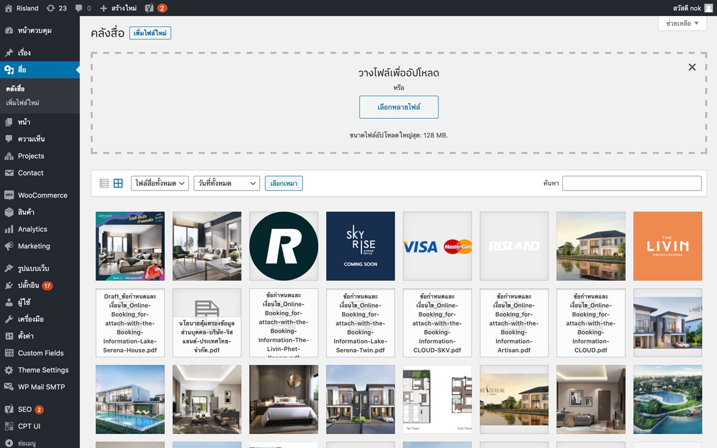Expand the media type filter dropdown

(x=160, y=183)
